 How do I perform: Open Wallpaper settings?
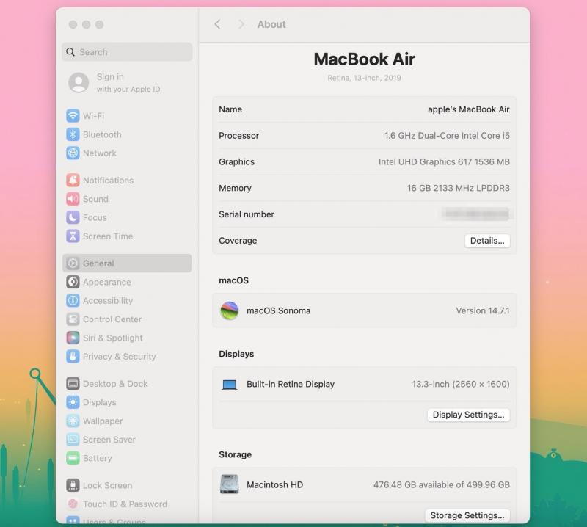click(x=95, y=421)
